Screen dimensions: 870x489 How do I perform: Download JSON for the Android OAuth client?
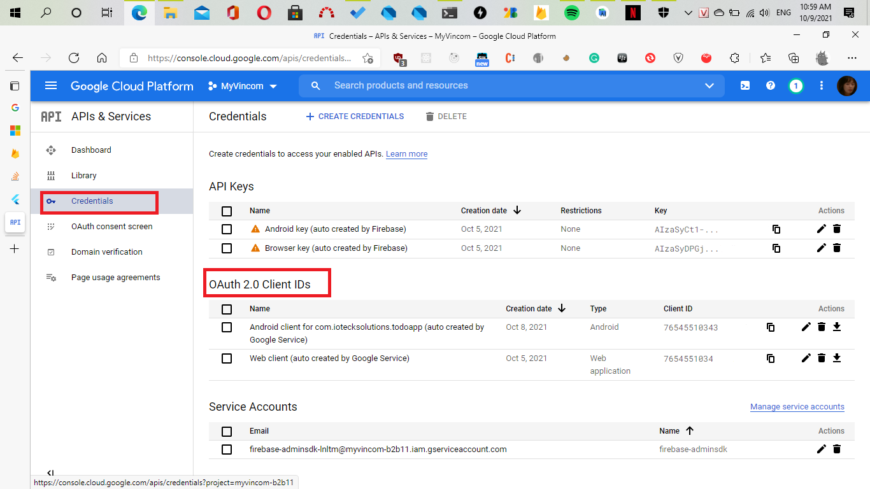(x=837, y=327)
